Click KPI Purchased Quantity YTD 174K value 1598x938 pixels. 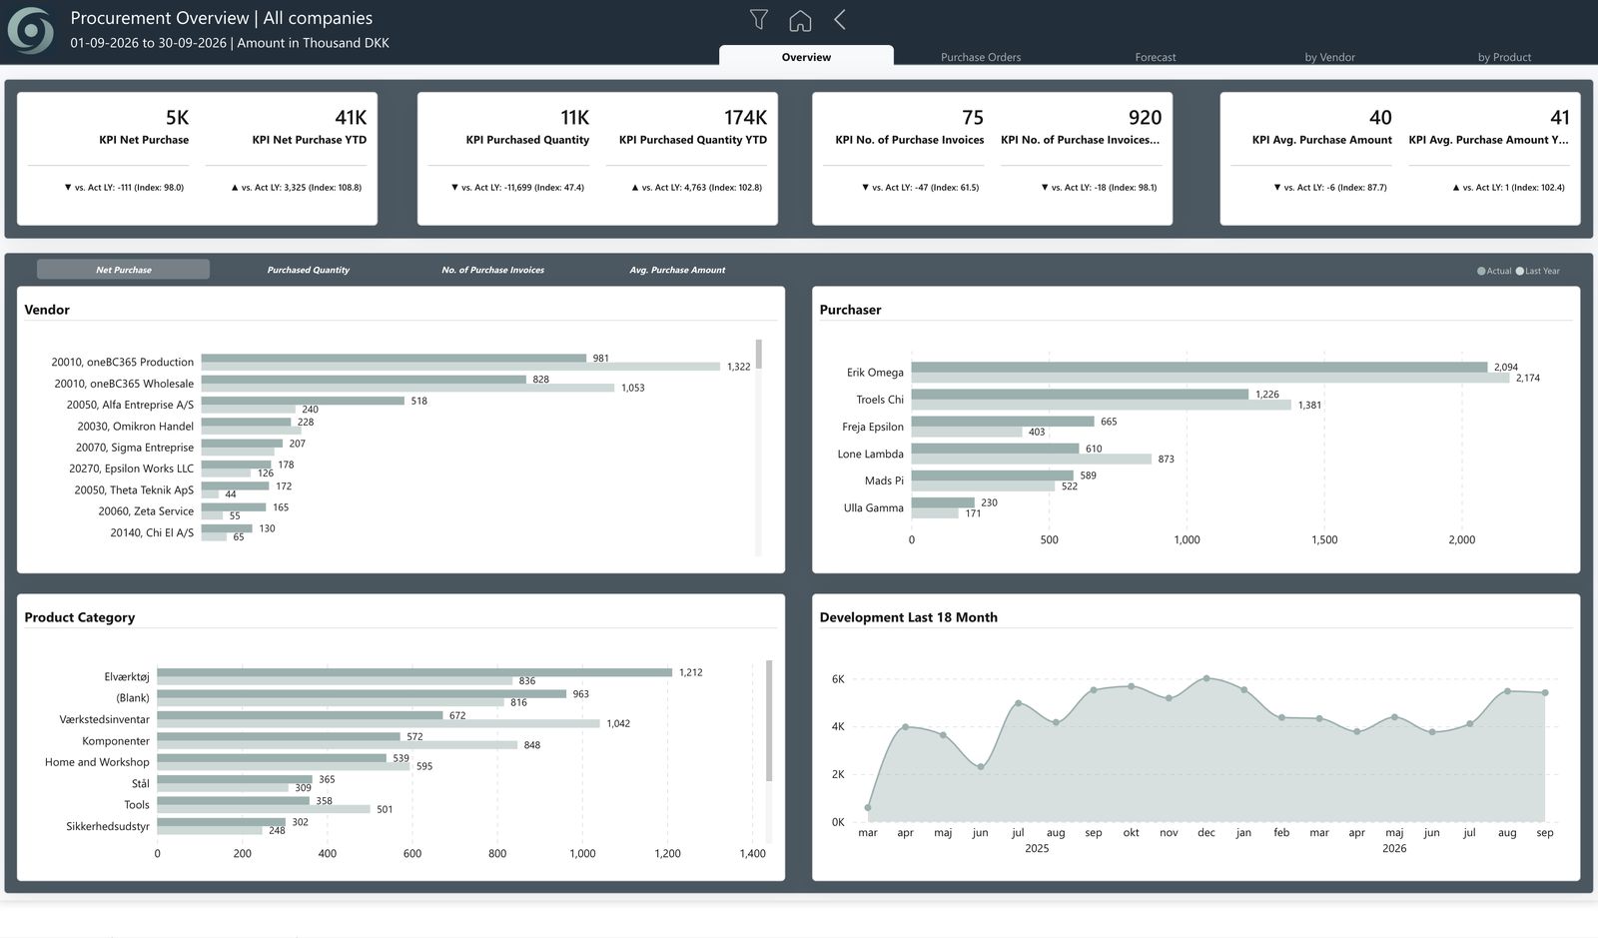(745, 118)
